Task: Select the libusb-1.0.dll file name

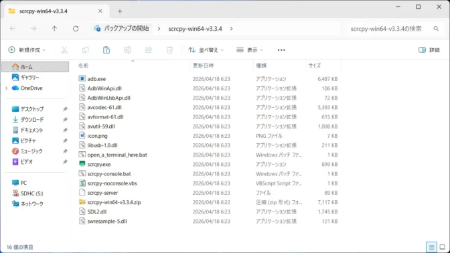Action: coord(102,145)
